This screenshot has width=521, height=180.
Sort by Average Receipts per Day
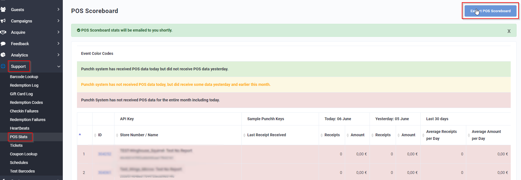click(441, 135)
